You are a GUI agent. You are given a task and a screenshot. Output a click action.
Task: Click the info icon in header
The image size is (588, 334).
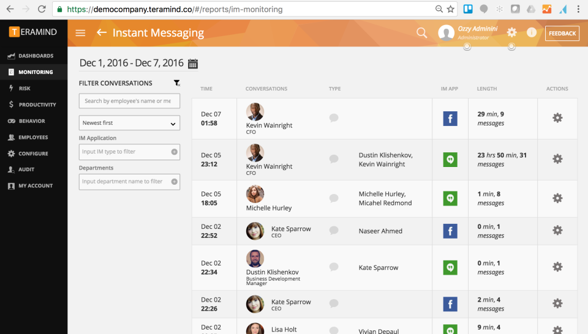[x=531, y=33]
